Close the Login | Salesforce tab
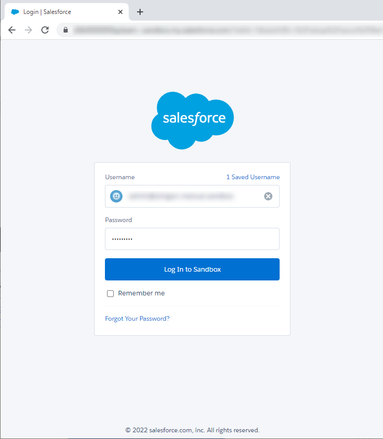383x439 pixels. click(120, 12)
